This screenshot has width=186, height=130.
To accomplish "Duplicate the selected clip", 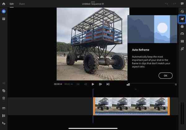I will point(4,91).
